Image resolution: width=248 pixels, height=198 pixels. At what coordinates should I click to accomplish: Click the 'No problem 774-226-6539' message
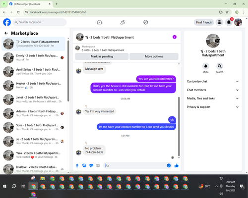[x=94, y=150]
